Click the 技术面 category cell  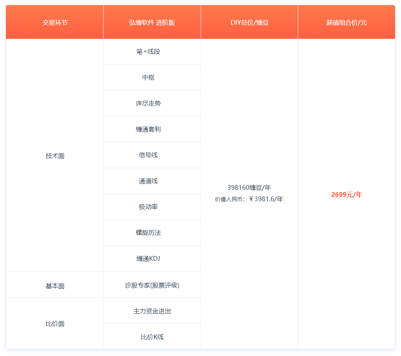tap(55, 155)
